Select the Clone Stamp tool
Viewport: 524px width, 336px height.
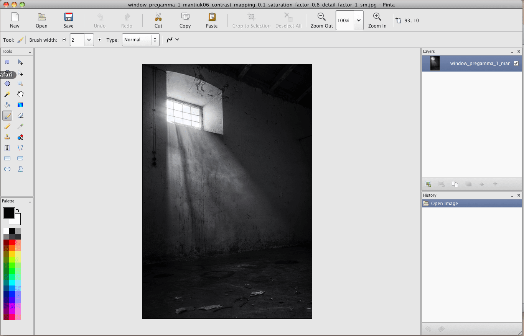tap(7, 137)
